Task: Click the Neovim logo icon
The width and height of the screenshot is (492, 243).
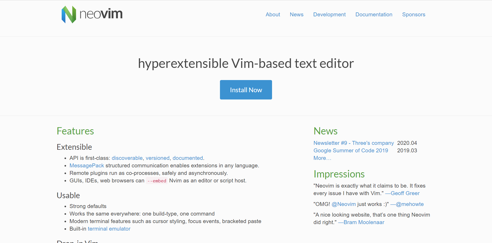Action: click(x=69, y=15)
